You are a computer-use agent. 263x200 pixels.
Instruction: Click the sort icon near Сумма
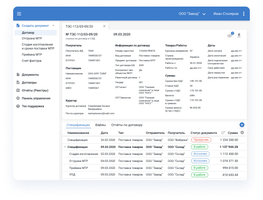pyautogui.click(x=223, y=133)
